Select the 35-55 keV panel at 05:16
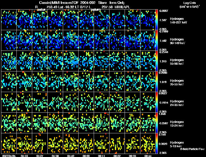The image size is (206, 157). click(x=24, y=82)
